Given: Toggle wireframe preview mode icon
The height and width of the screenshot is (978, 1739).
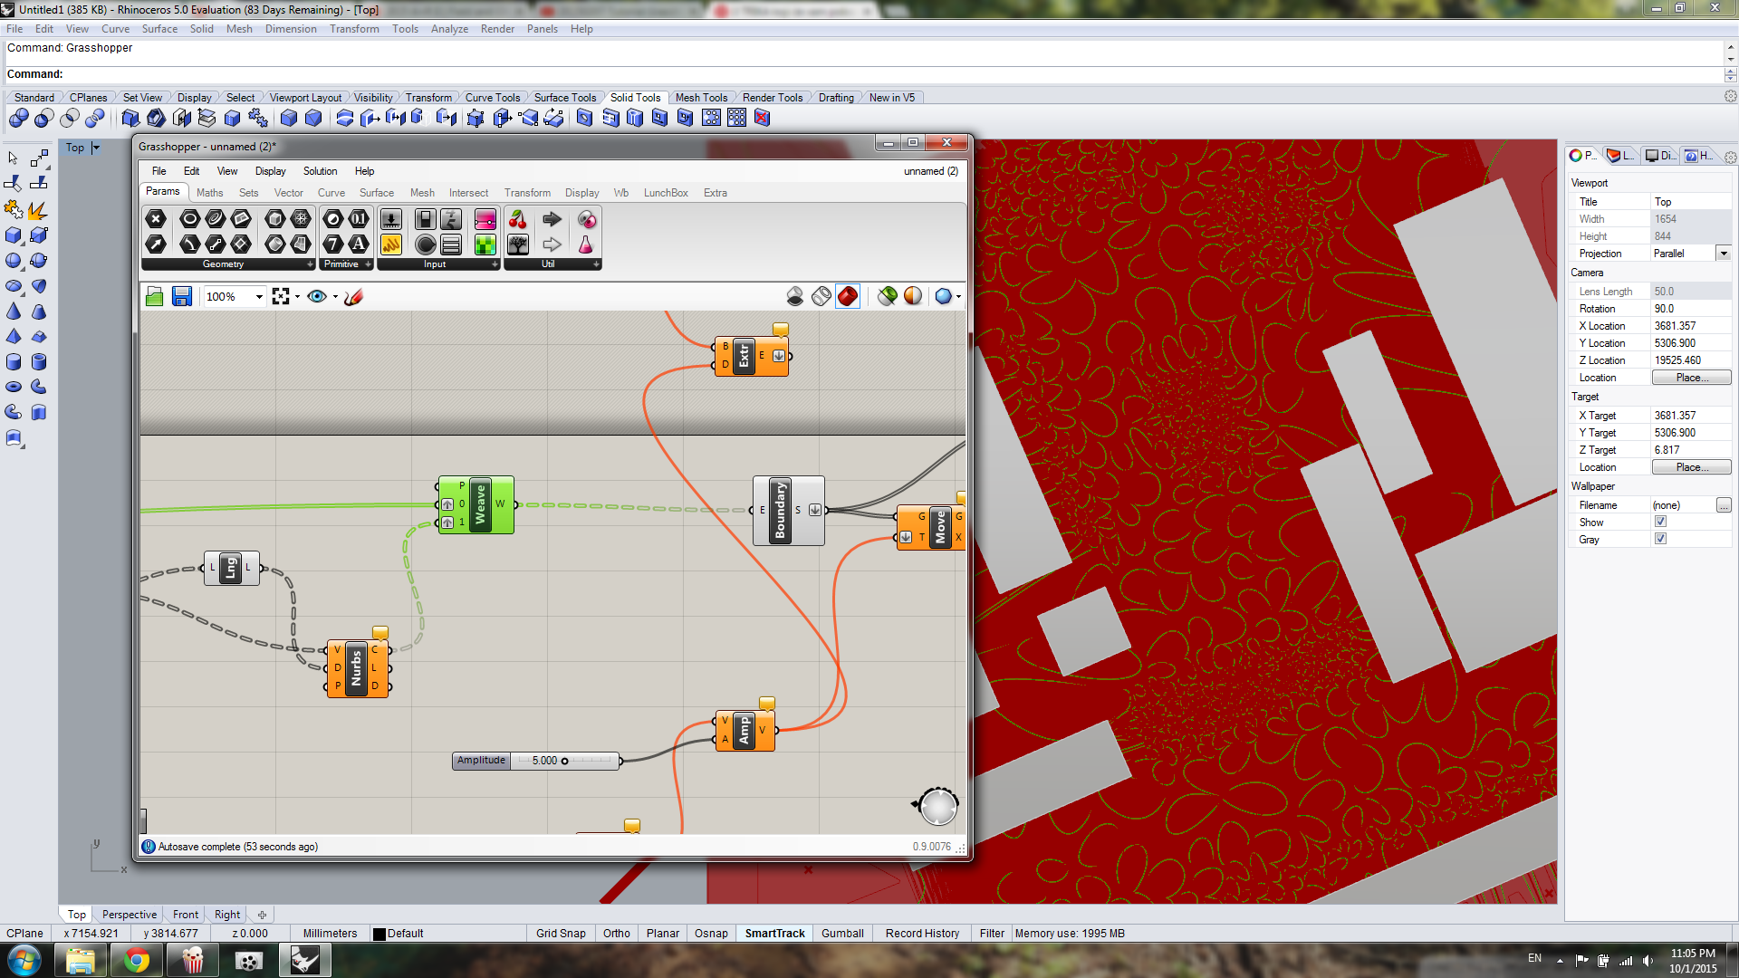Looking at the screenshot, I should point(821,296).
